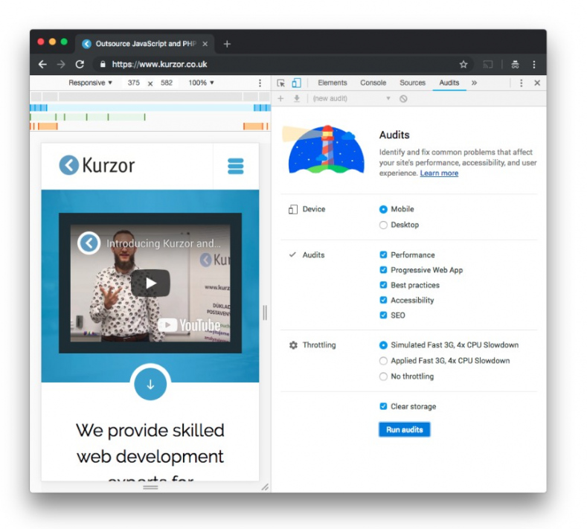The image size is (587, 529).
Task: Toggle the Progressive Web App checkbox
Action: tap(383, 270)
